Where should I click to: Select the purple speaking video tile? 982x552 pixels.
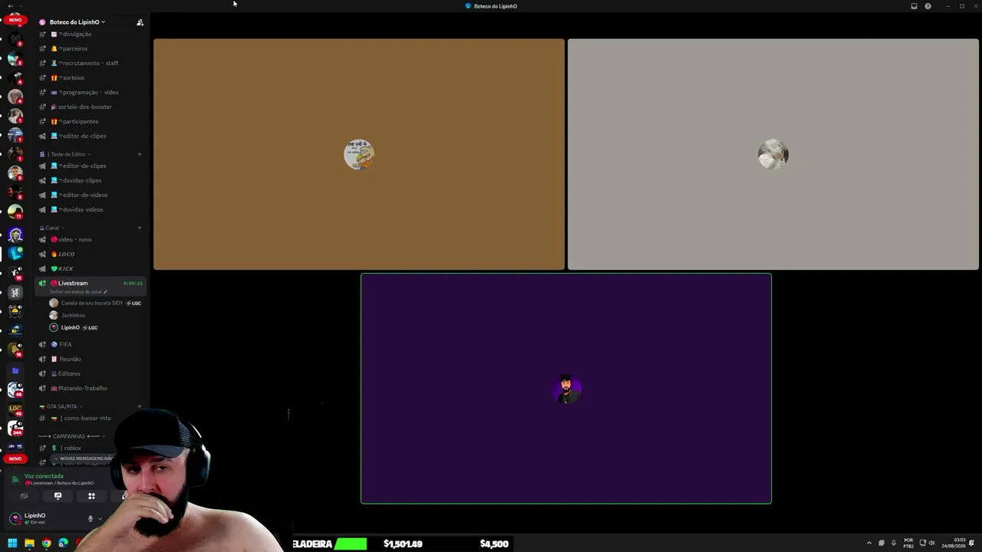click(x=566, y=389)
